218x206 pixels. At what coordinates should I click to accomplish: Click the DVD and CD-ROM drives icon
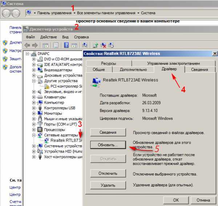click(40, 59)
